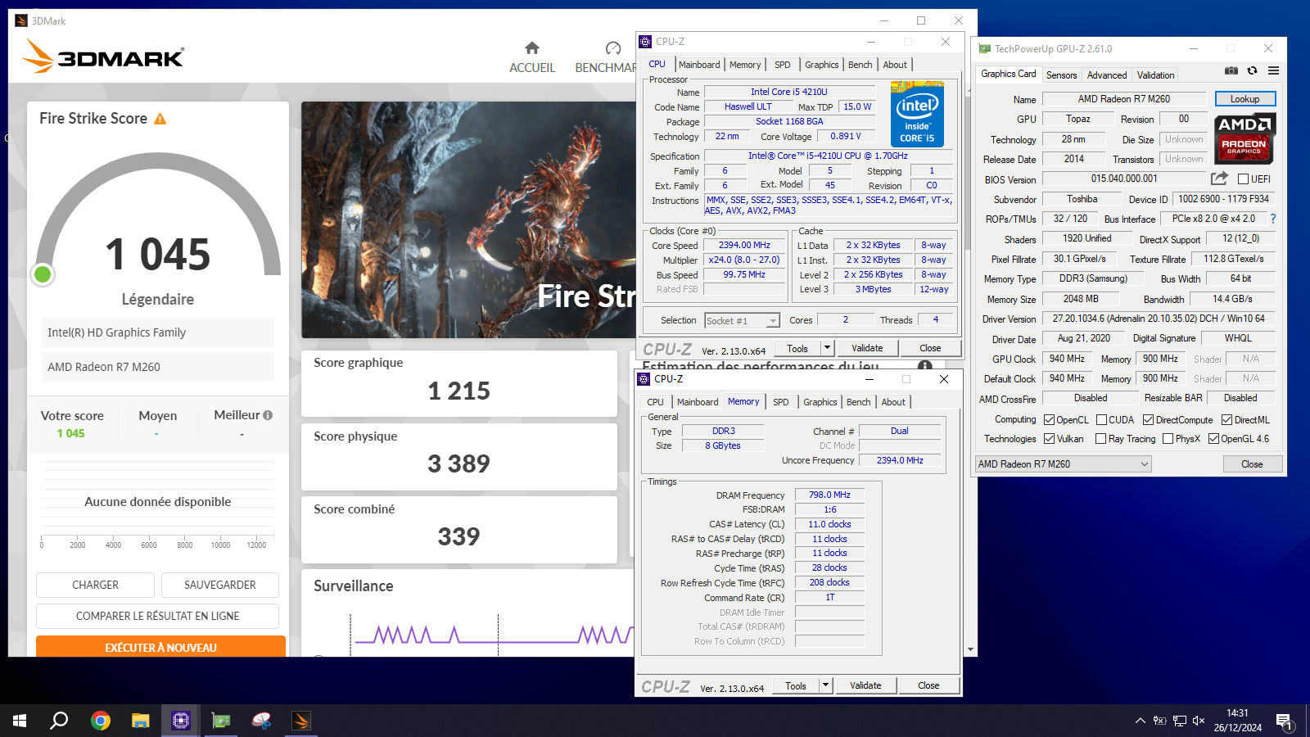This screenshot has height=737, width=1310.
Task: Click the Lookup button in GPU-Z
Action: tap(1244, 99)
